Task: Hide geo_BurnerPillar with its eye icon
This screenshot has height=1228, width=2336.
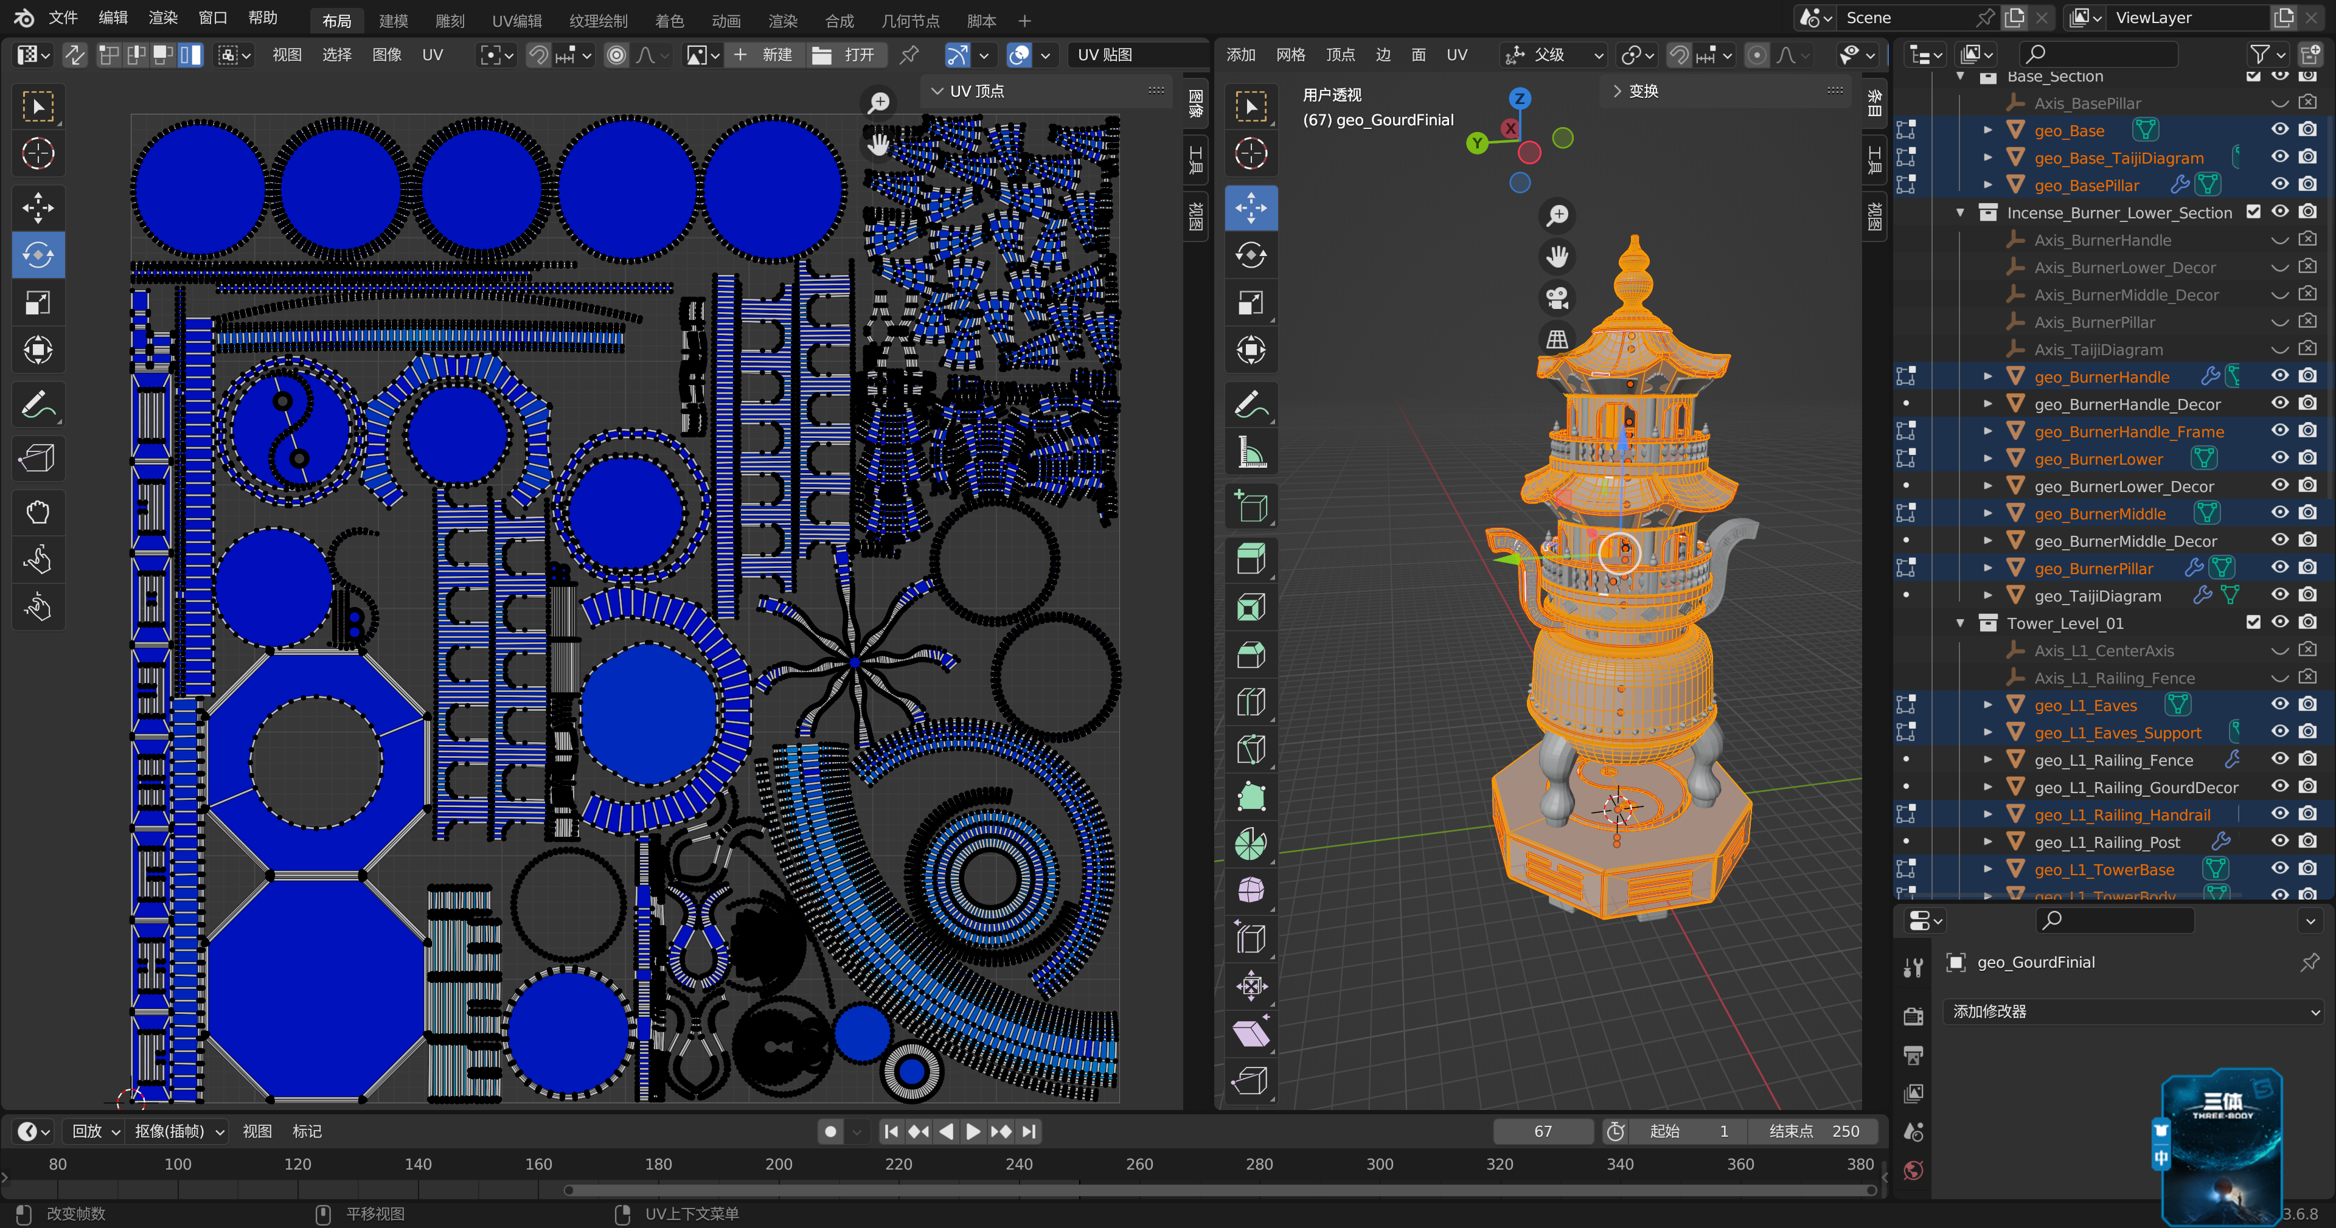Action: (2279, 567)
